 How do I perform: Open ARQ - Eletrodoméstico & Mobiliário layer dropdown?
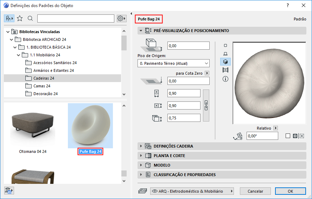(192, 191)
